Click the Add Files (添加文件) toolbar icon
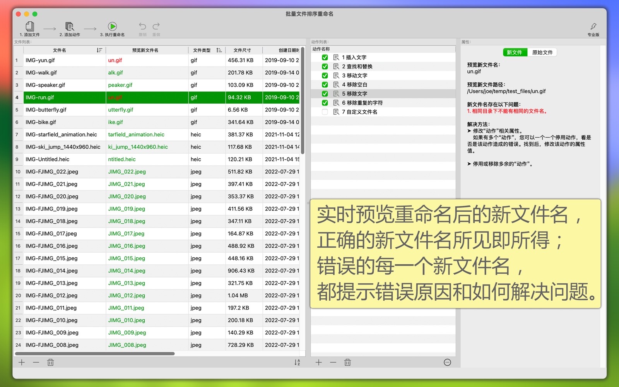 30,27
